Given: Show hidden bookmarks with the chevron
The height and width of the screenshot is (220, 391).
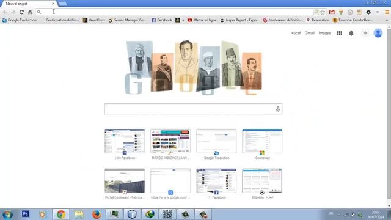Looking at the screenshot, I should [x=387, y=20].
